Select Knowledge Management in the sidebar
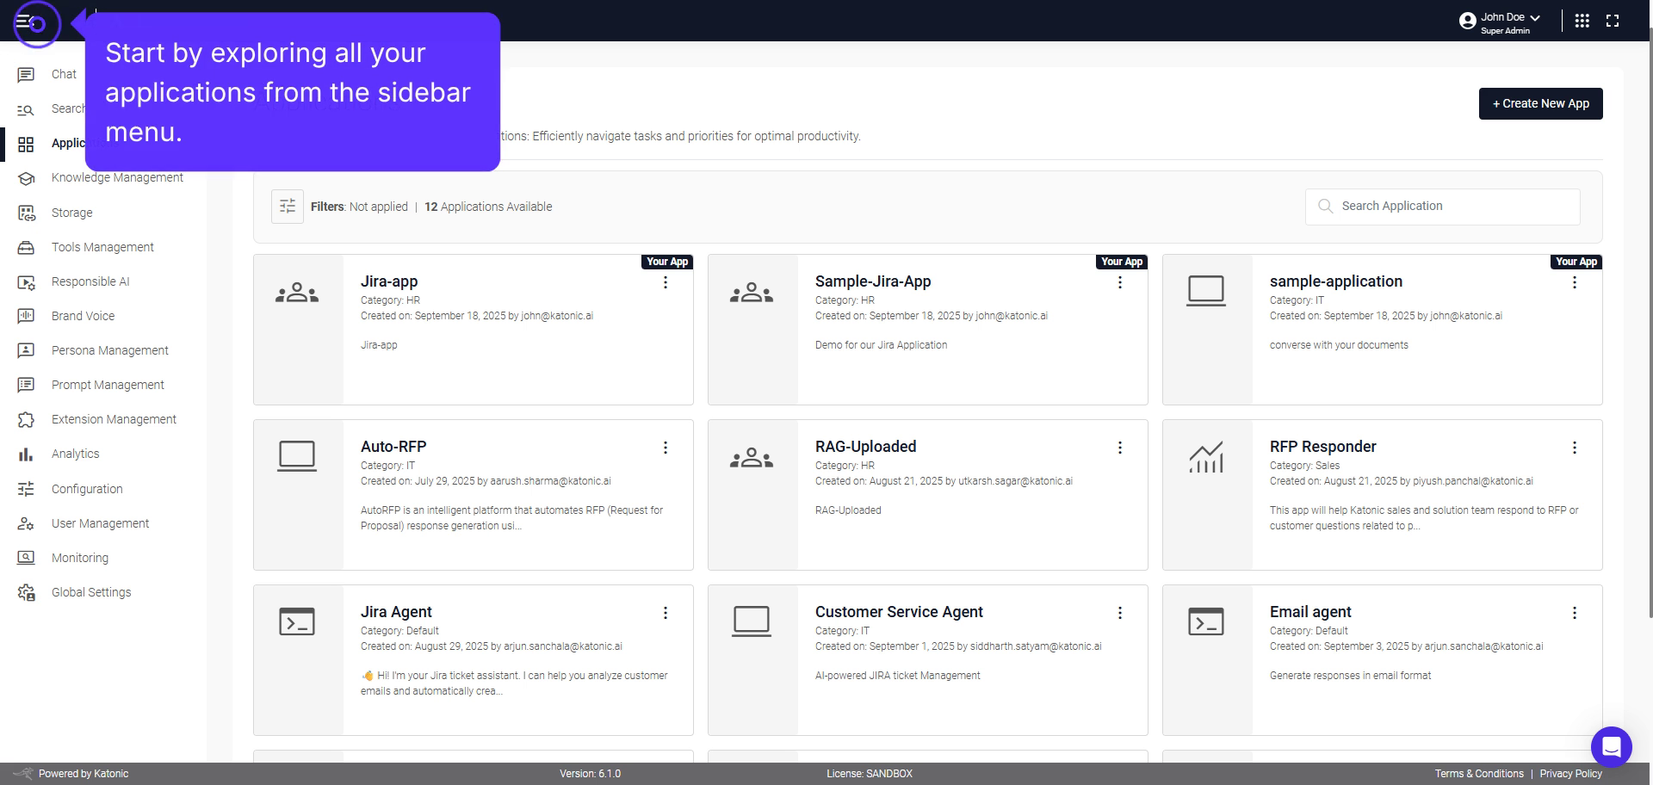Image resolution: width=1653 pixels, height=785 pixels. click(117, 177)
